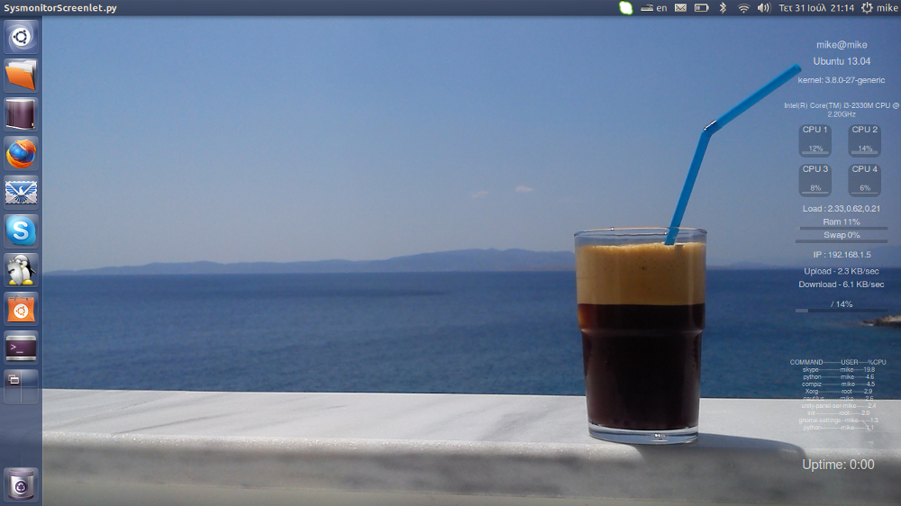Click the green Skype tray indicator
This screenshot has height=506, width=901.
[626, 8]
